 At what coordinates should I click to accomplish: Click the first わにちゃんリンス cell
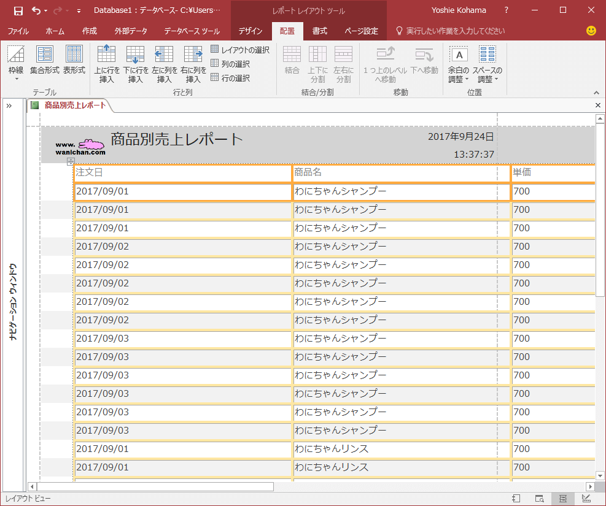402,449
